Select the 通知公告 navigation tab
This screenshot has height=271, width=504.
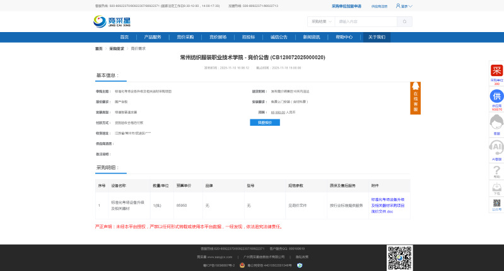click(x=278, y=37)
